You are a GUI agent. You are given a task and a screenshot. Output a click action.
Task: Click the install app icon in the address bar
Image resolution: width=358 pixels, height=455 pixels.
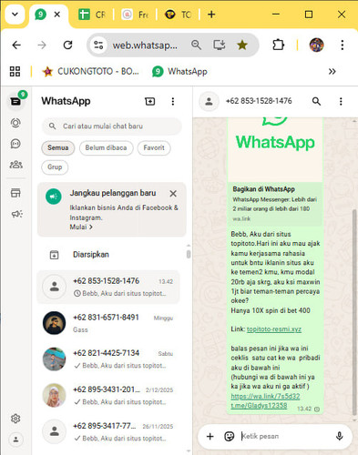tap(219, 45)
